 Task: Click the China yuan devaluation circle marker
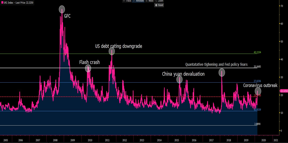pos(180,80)
